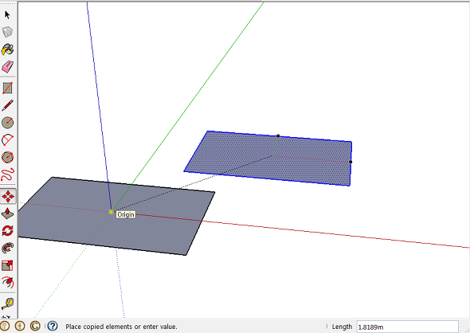Viewport: 470px width, 333px height.
Task: Pick the pink Eraser tool
Action: tap(7, 67)
